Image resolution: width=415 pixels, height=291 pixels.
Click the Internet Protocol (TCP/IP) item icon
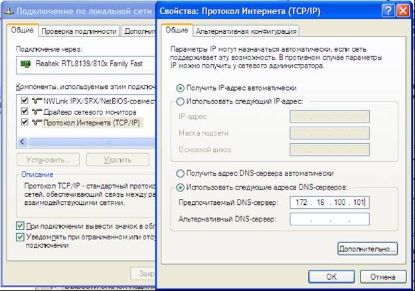(x=38, y=123)
